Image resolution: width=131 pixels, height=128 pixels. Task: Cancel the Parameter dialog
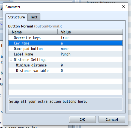tap(112, 119)
